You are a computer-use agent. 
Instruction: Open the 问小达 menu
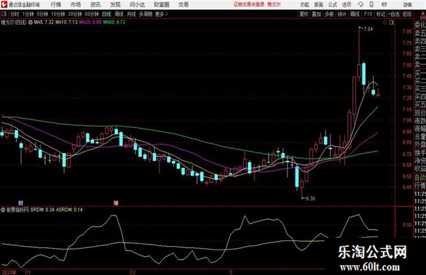pos(137,5)
